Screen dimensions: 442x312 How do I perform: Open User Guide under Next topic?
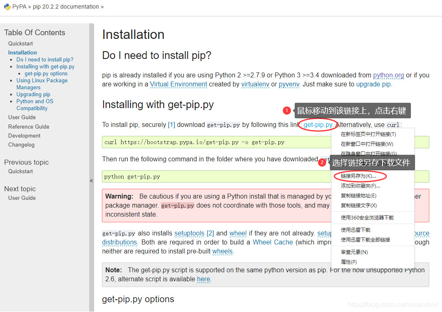22,198
